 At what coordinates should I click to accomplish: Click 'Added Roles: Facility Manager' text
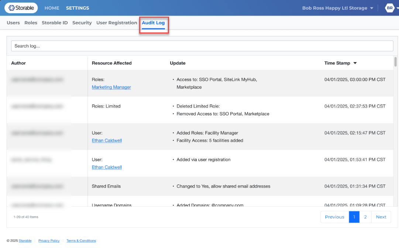207,133
